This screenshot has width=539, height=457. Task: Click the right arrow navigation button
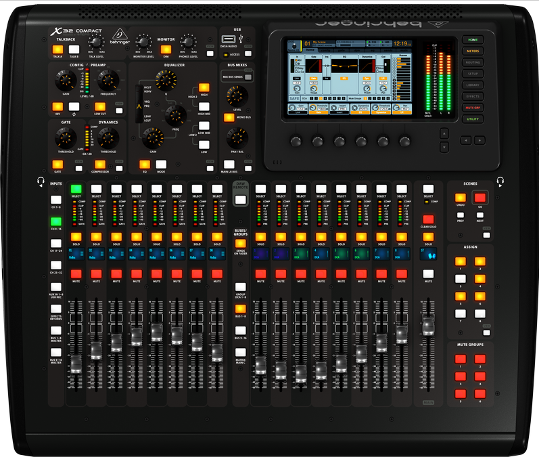(480, 140)
